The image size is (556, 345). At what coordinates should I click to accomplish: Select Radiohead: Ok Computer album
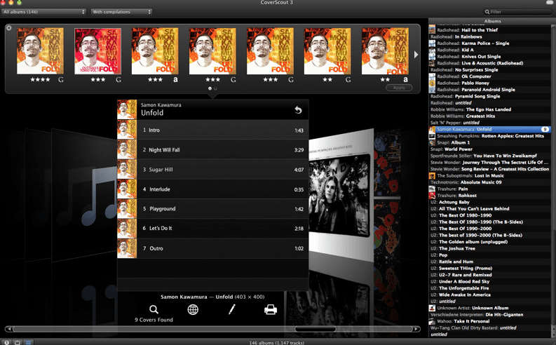[x=489, y=76]
